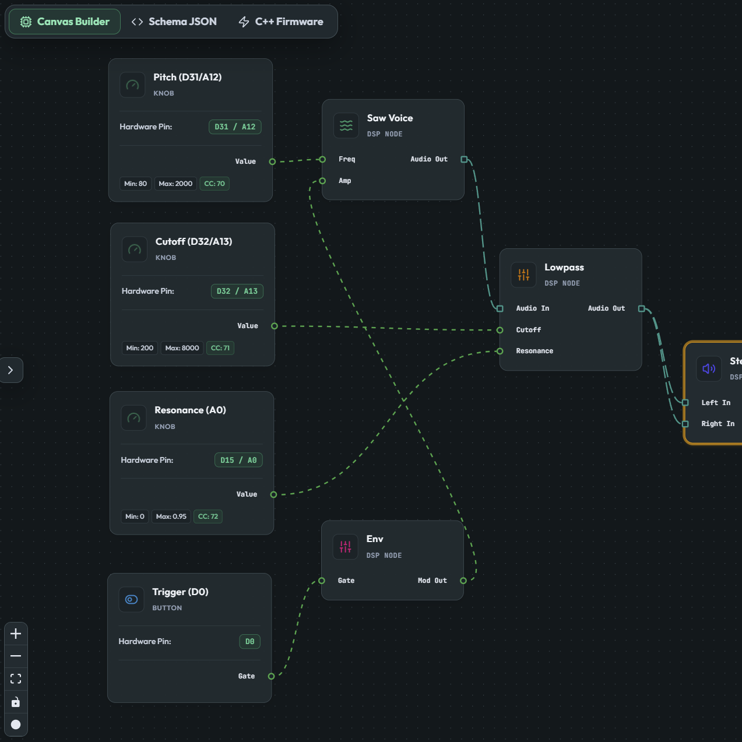
Task: Click the Trigger button node icon
Action: pos(131,600)
